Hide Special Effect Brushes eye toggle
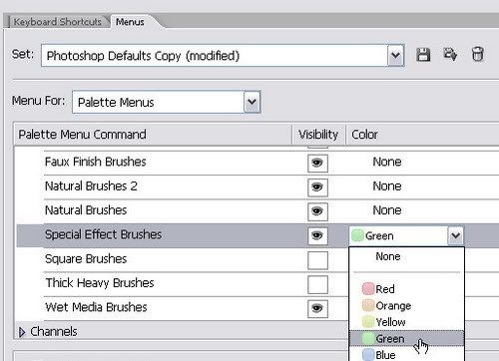This screenshot has width=499, height=361. pos(317,235)
